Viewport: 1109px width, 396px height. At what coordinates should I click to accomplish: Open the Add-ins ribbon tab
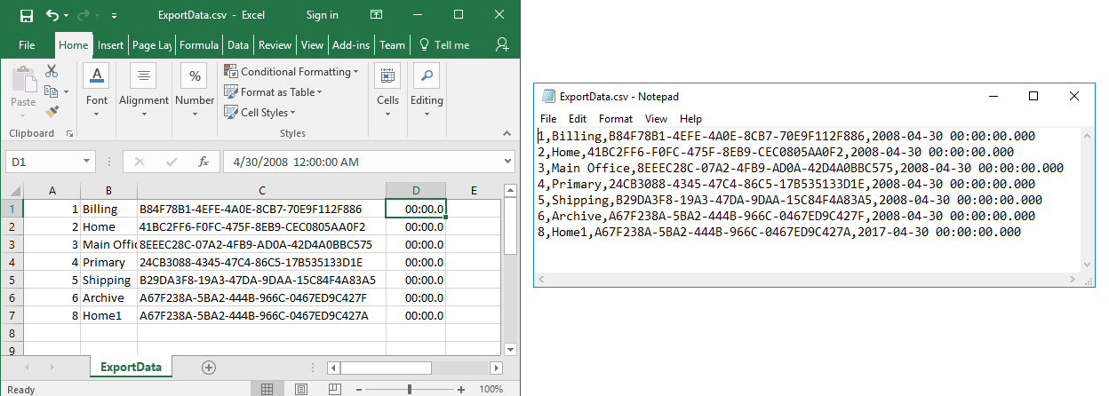pyautogui.click(x=351, y=45)
